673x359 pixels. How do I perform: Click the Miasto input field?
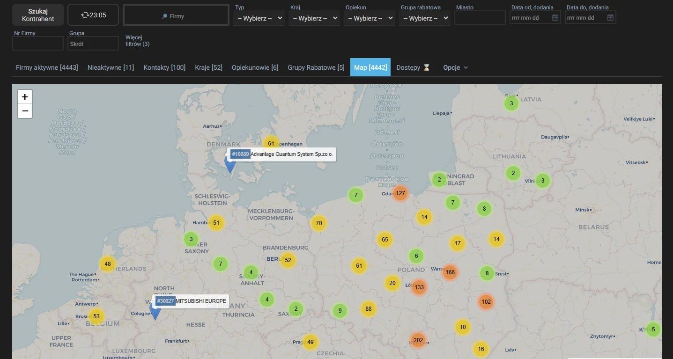point(480,18)
